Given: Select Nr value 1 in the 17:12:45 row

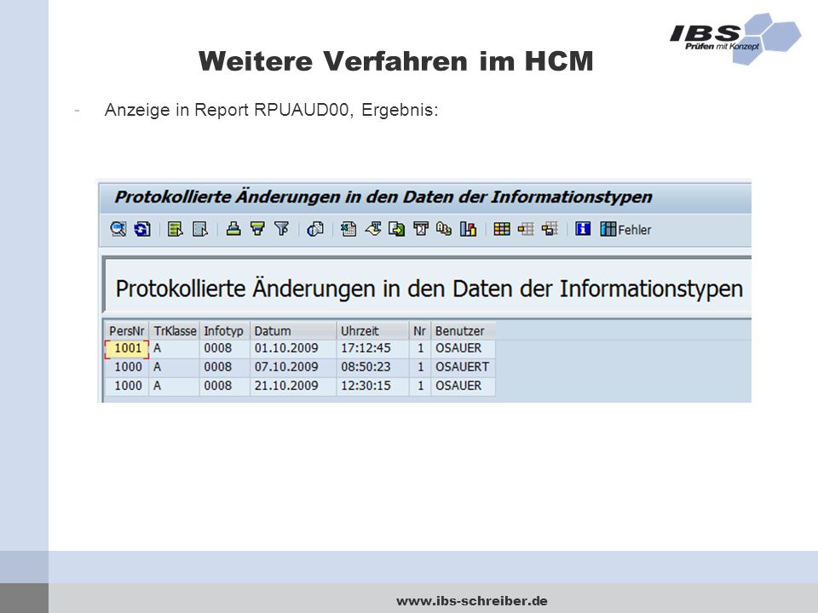Looking at the screenshot, I should coord(420,348).
